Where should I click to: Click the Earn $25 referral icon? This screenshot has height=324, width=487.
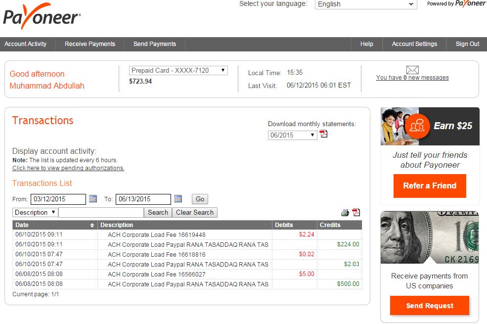pos(417,126)
